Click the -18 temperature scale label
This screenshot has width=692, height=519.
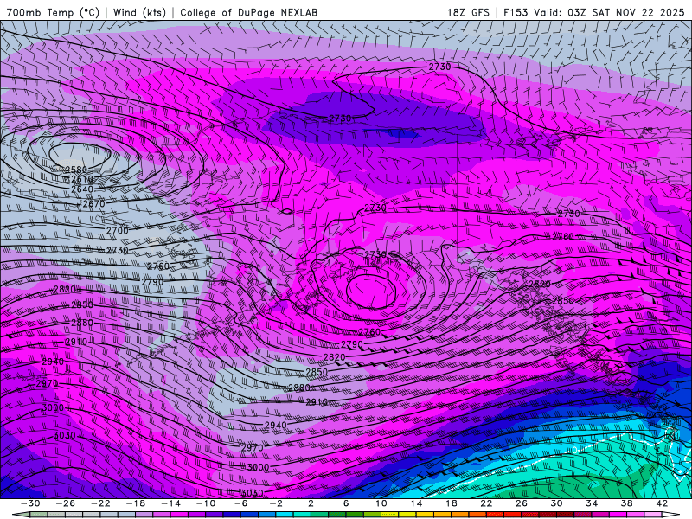tap(136, 503)
